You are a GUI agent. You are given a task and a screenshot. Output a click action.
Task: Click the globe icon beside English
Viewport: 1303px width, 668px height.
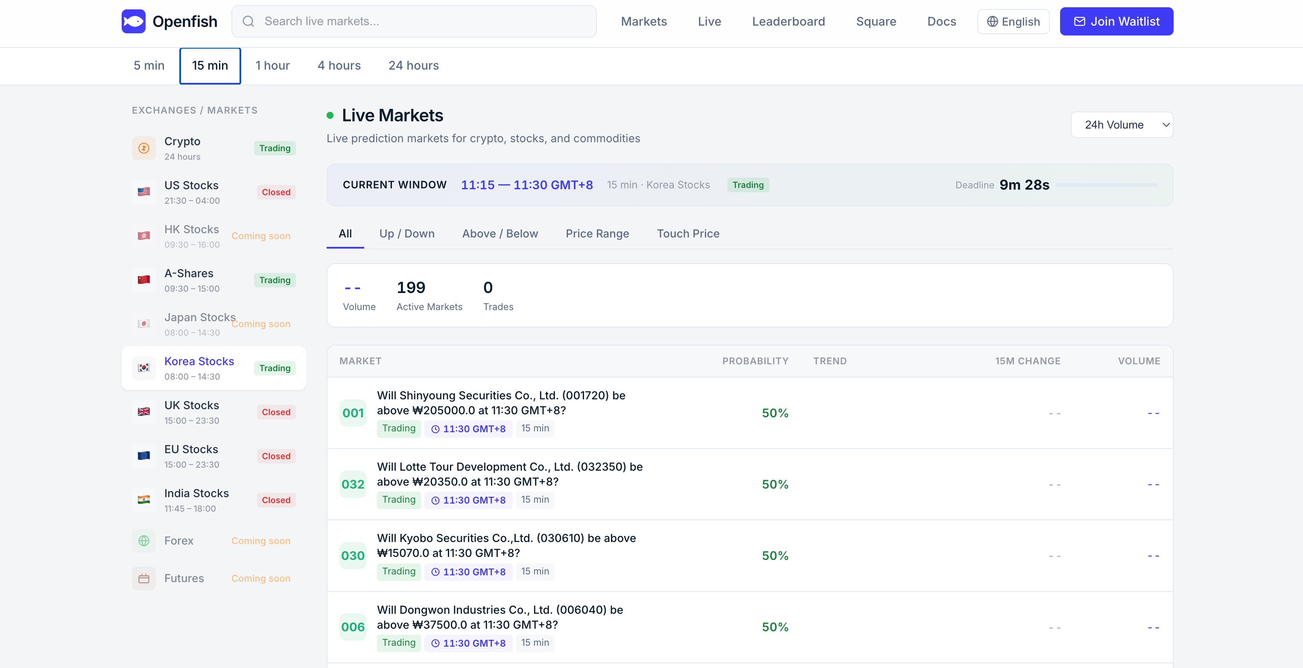[x=993, y=21]
